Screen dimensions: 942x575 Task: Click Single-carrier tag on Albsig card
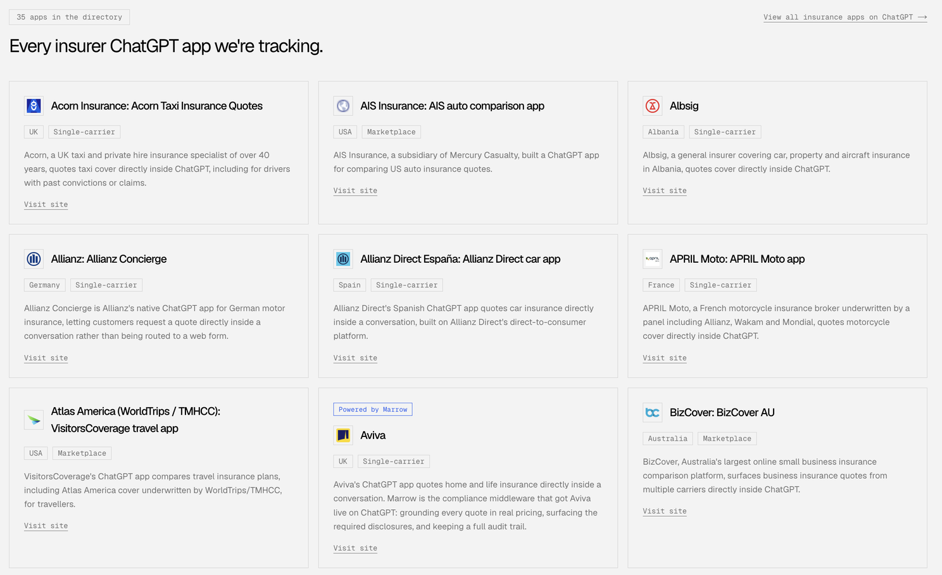click(x=725, y=132)
